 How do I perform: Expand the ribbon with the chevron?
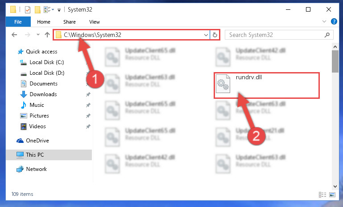coord(324,21)
